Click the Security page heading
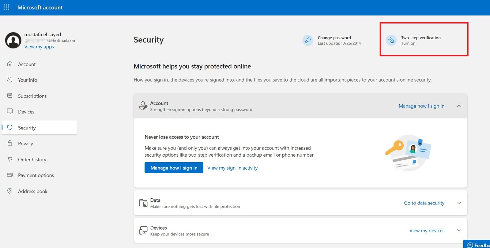Image resolution: width=490 pixels, height=248 pixels. [149, 40]
